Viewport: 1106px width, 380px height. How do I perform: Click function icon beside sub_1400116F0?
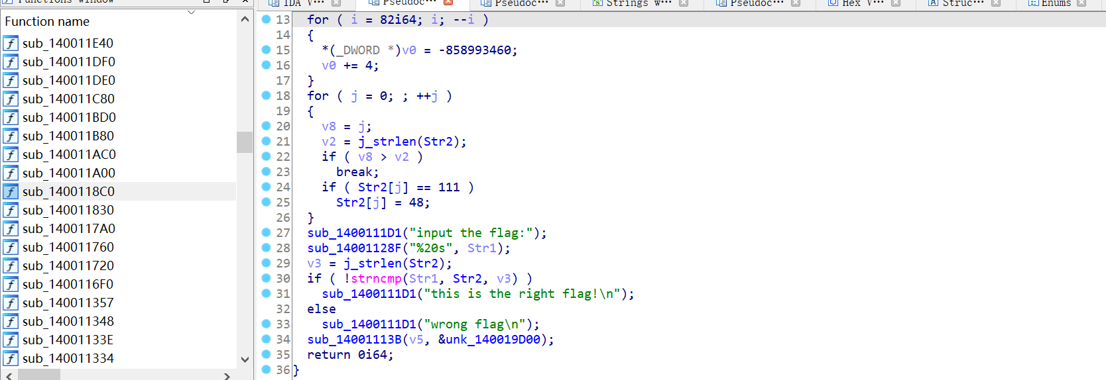(x=11, y=285)
